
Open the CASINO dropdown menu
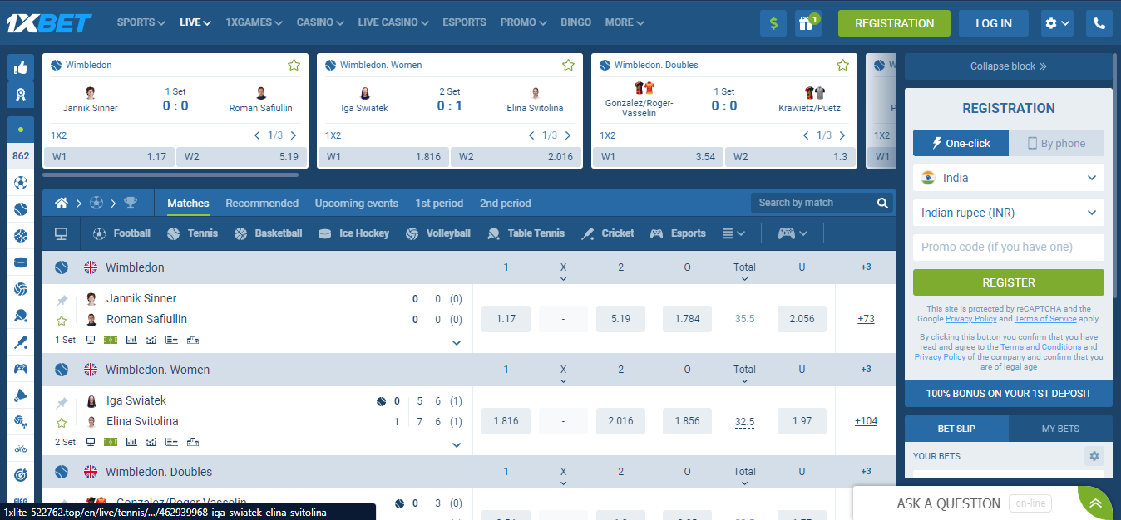click(x=320, y=22)
